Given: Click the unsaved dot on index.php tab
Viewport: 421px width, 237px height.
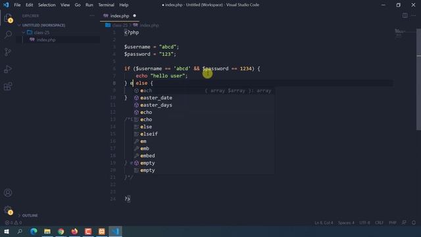Looking at the screenshot, I should coord(134,16).
